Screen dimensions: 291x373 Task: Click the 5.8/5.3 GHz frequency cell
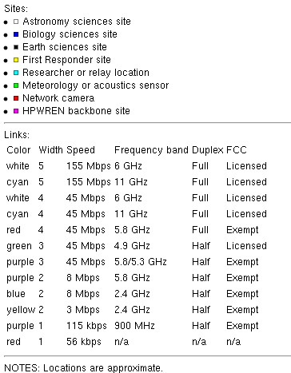[141, 262]
